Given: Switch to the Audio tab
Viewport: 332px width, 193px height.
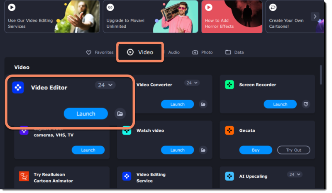Looking at the screenshot, I should pyautogui.click(x=173, y=52).
